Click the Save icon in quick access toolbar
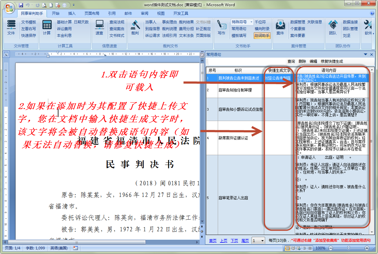The image size is (378, 254). tap(21, 5)
